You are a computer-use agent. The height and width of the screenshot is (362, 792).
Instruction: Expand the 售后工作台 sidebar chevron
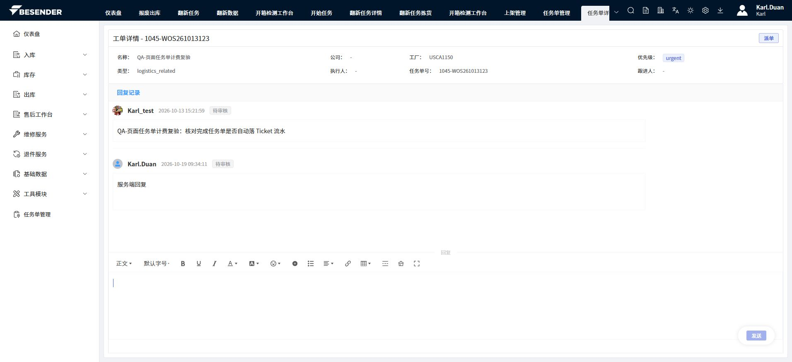[x=85, y=114]
